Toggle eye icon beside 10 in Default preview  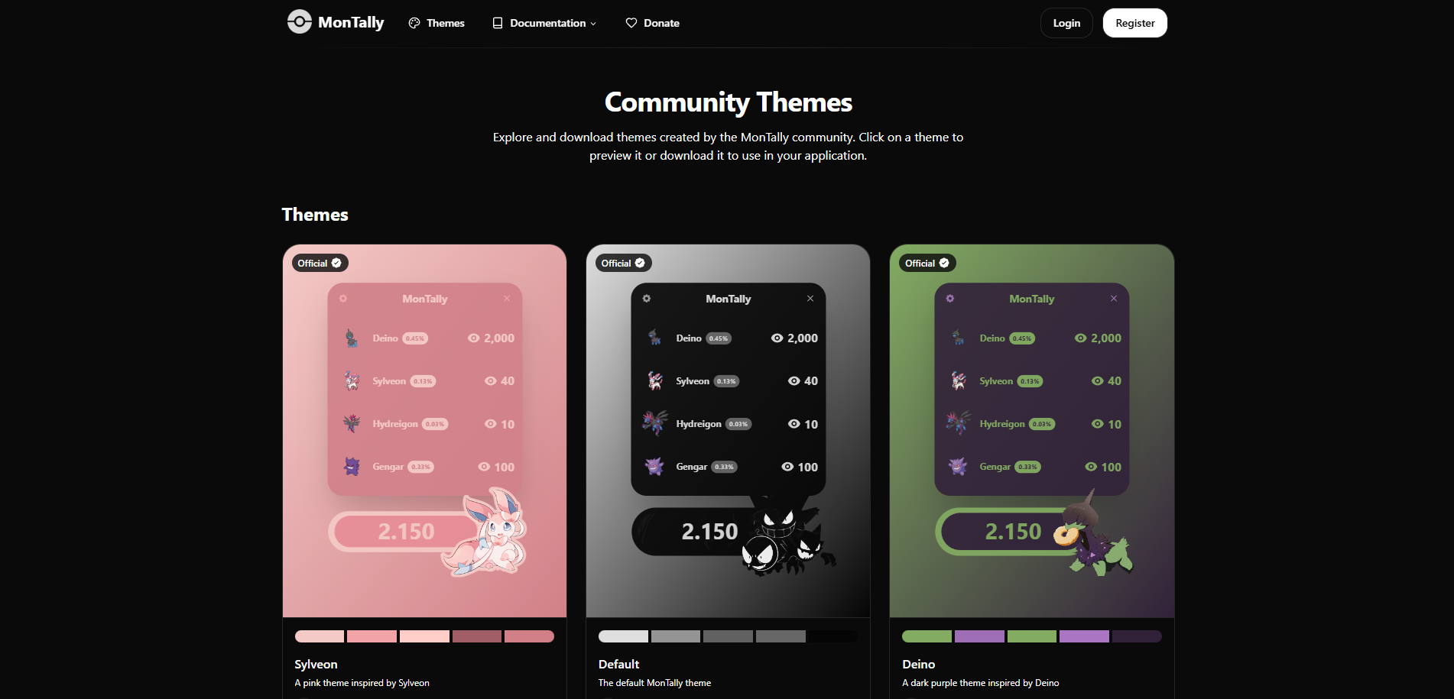click(x=794, y=424)
